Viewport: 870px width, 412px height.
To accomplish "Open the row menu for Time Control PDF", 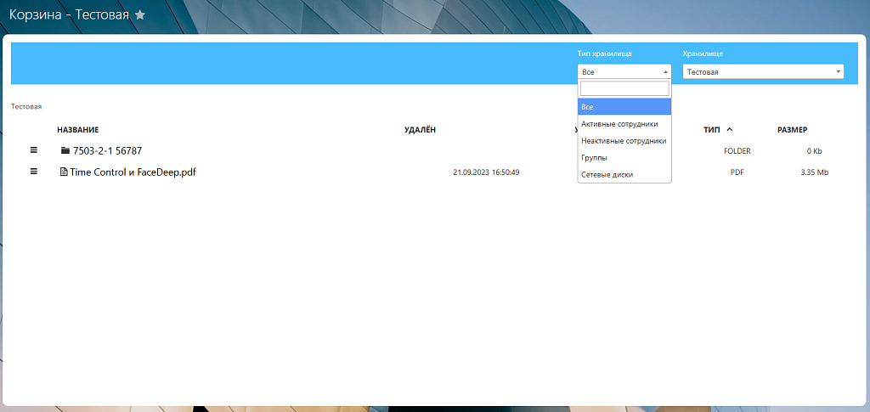I will pos(34,172).
